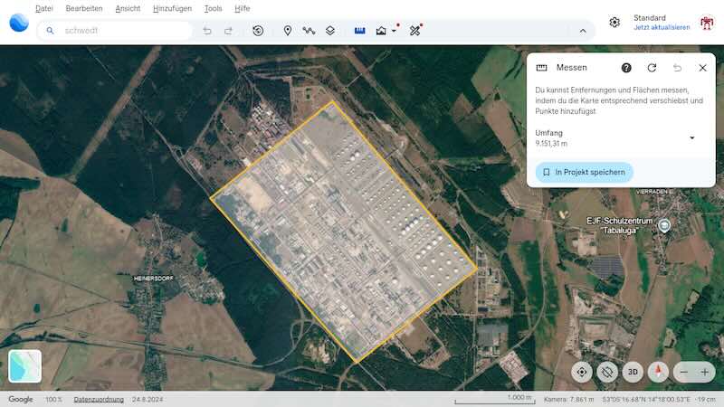Click the Google label in status bar
Screen dimensions: 724x407
pos(21,399)
